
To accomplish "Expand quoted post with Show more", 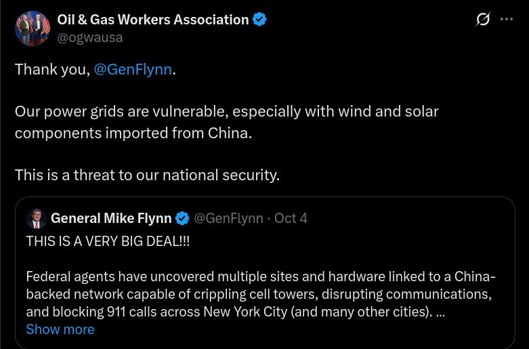I will (60, 329).
